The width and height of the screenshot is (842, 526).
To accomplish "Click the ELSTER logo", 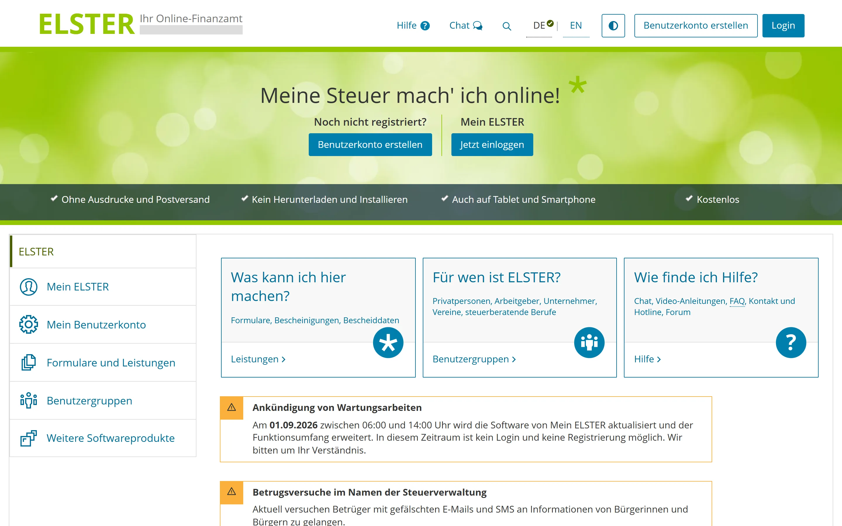I will click(87, 24).
